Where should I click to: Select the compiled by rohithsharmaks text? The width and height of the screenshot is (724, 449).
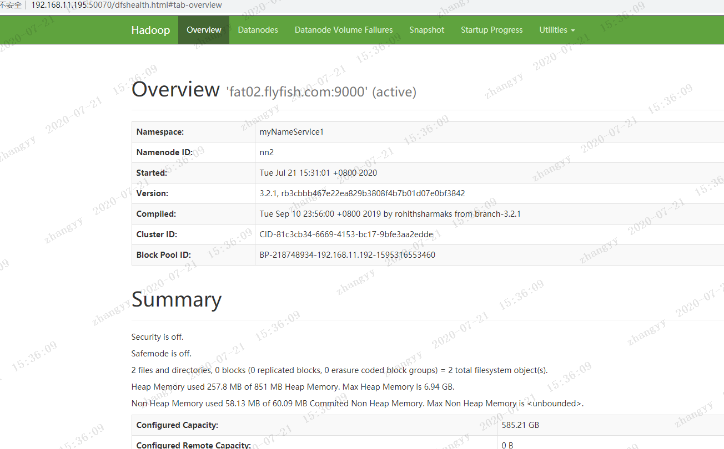pos(390,214)
